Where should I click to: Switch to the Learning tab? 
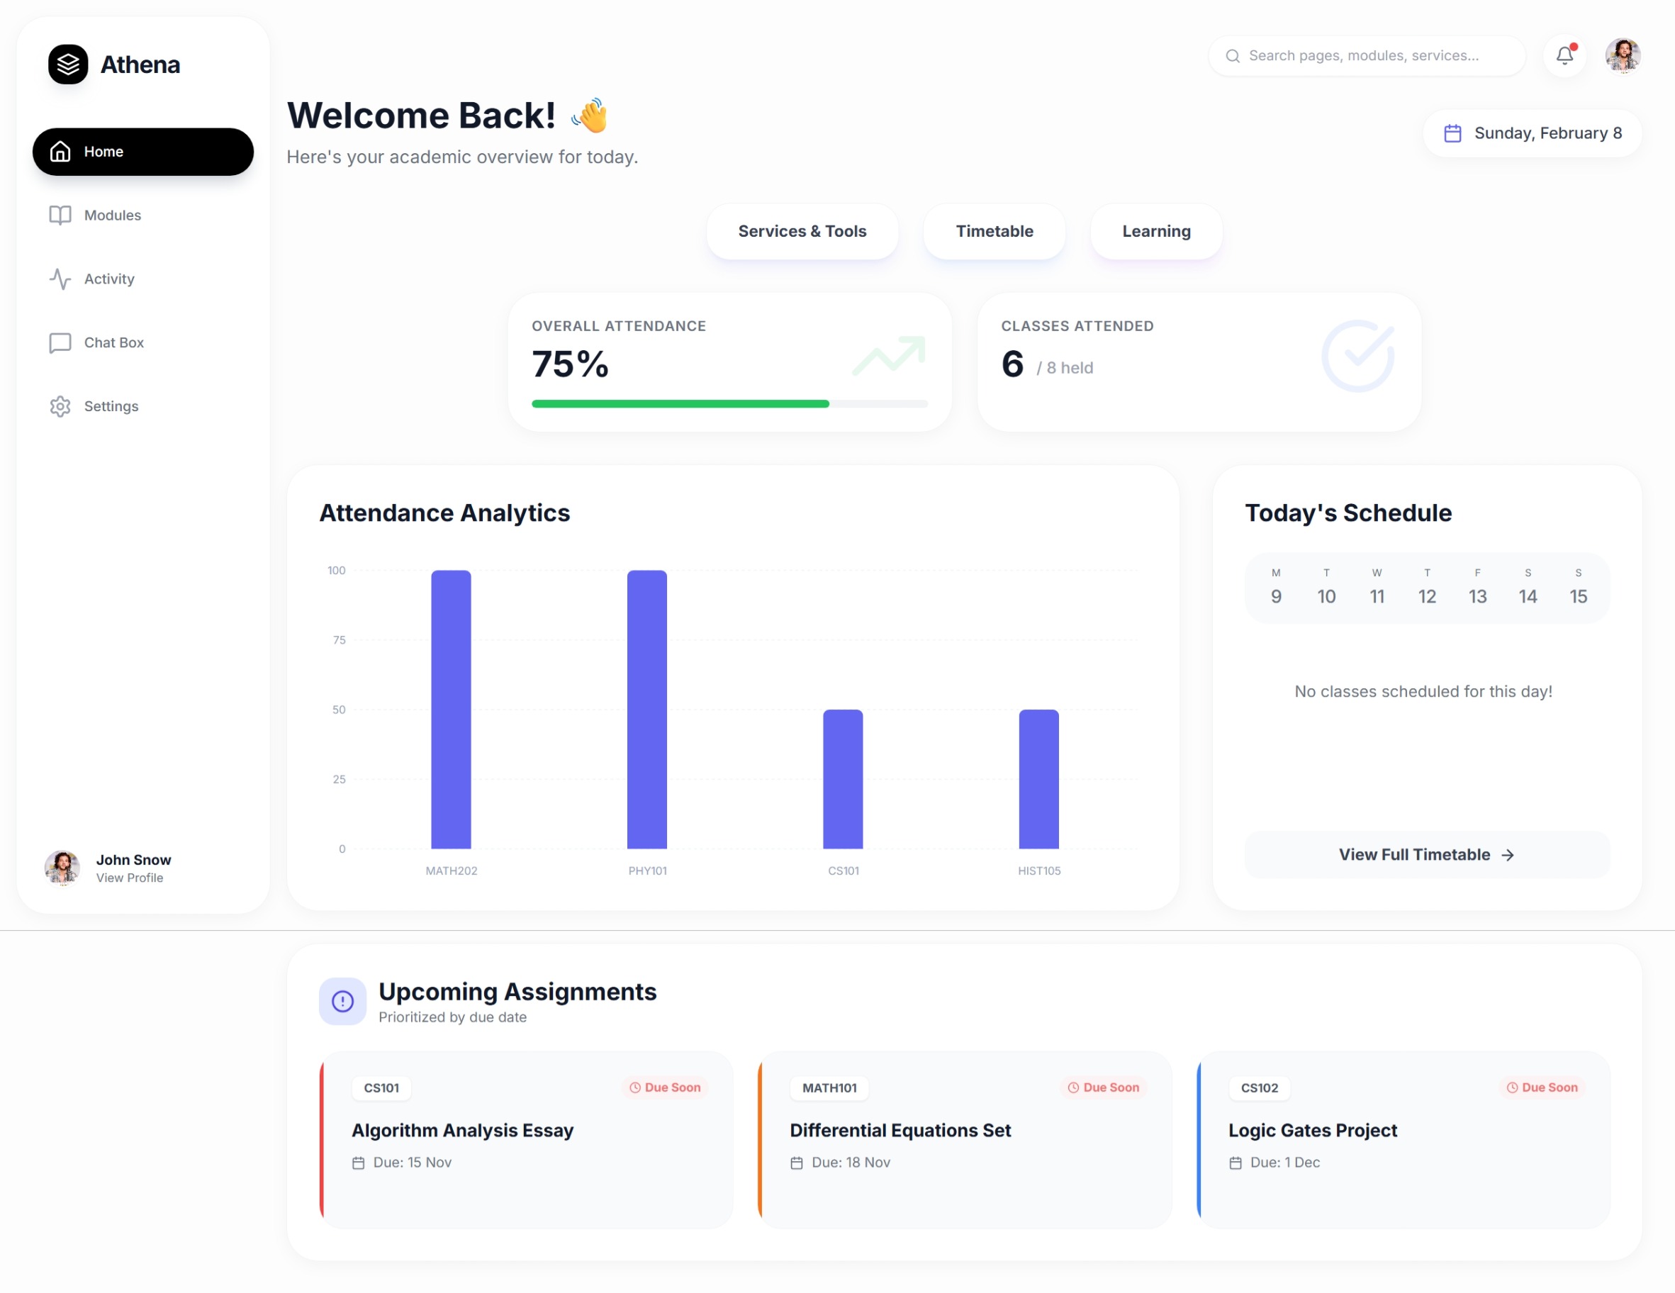1156,232
